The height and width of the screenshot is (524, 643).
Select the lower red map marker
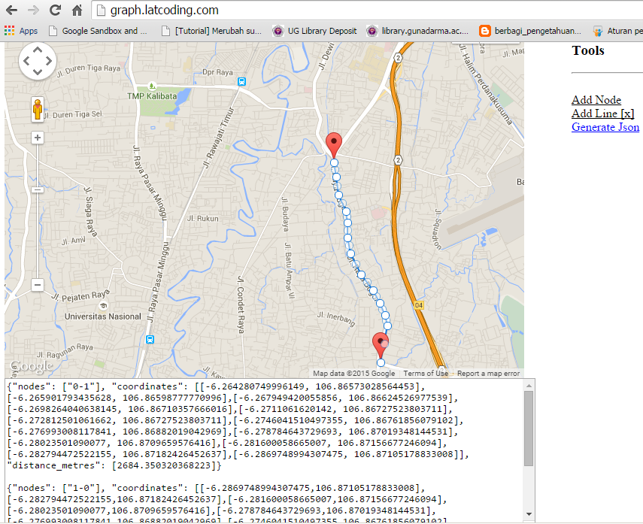(x=380, y=346)
